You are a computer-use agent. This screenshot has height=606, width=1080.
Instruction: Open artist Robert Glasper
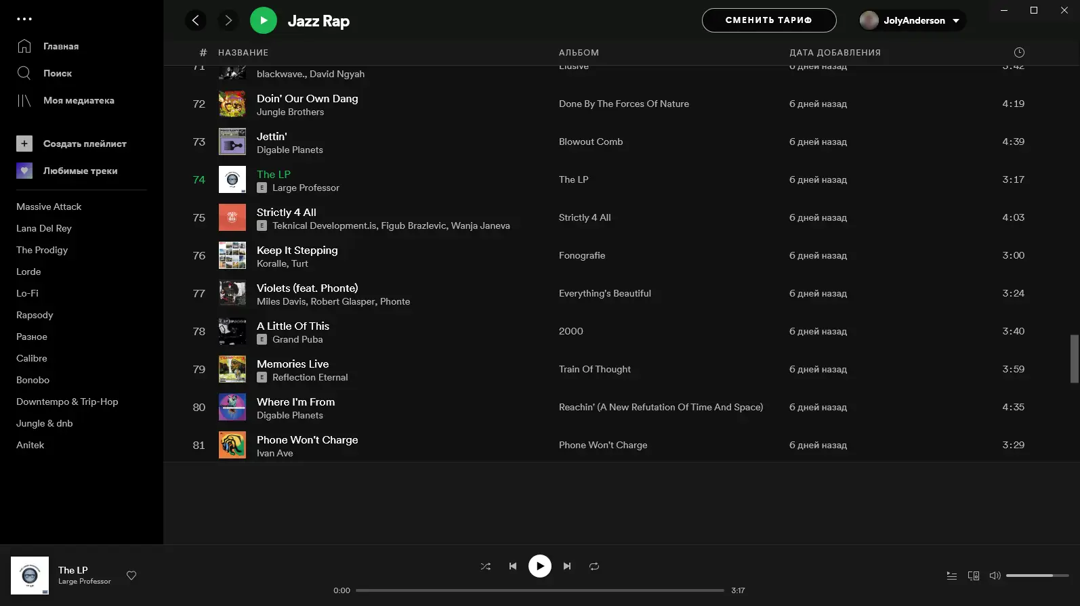(x=342, y=302)
